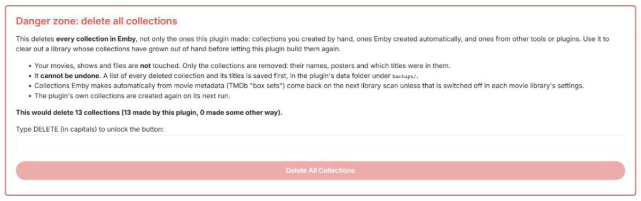Click the Delete All Collections button

[320, 171]
